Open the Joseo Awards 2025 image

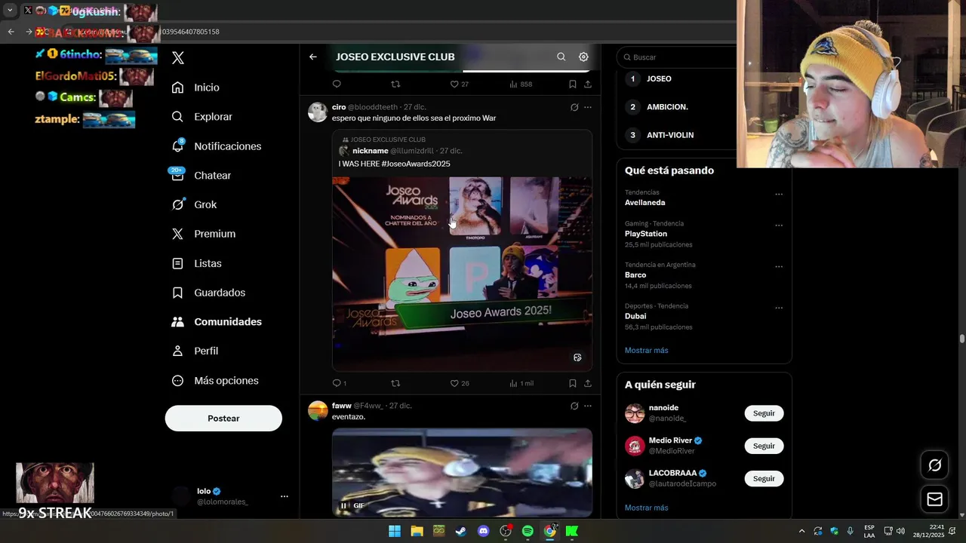pyautogui.click(x=462, y=274)
